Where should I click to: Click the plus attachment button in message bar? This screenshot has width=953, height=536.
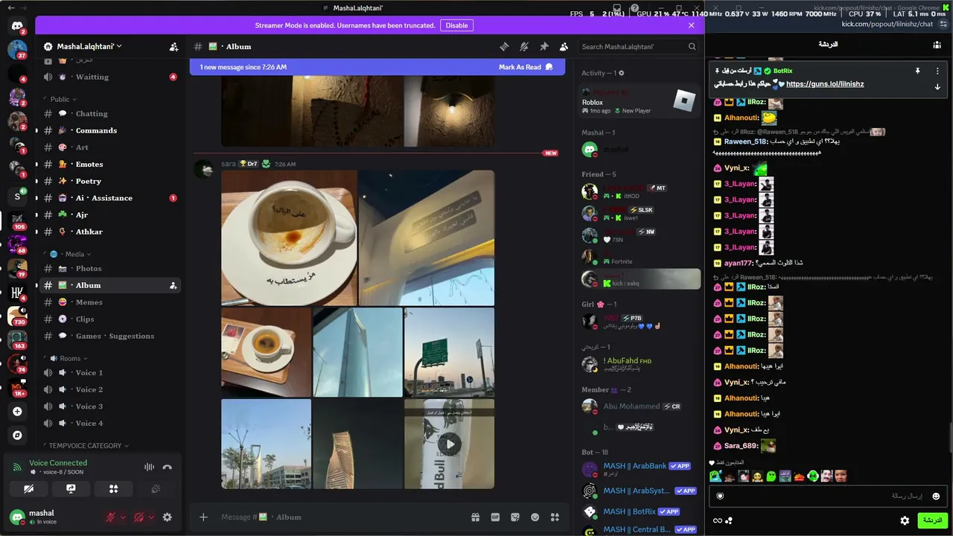(x=203, y=517)
